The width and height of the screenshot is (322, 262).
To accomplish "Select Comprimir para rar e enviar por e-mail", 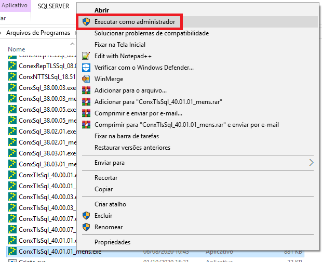I will click(186, 125).
